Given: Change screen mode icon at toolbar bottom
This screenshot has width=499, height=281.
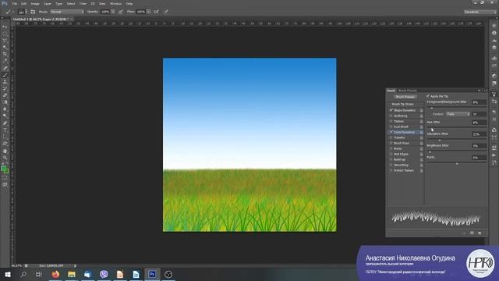Looking at the screenshot, I should click(x=5, y=184).
